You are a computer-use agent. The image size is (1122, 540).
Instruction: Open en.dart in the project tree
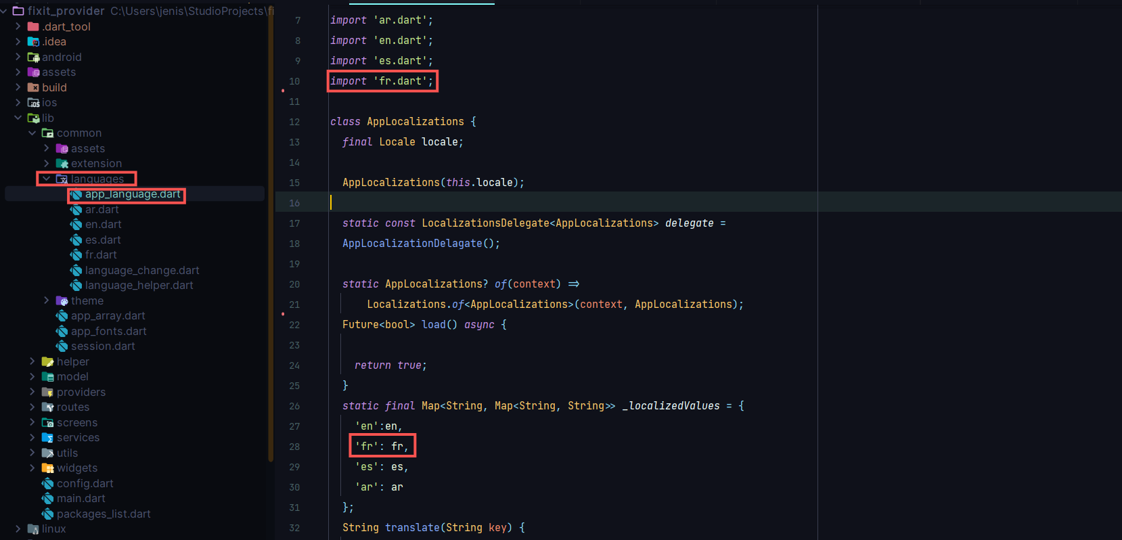click(x=103, y=225)
